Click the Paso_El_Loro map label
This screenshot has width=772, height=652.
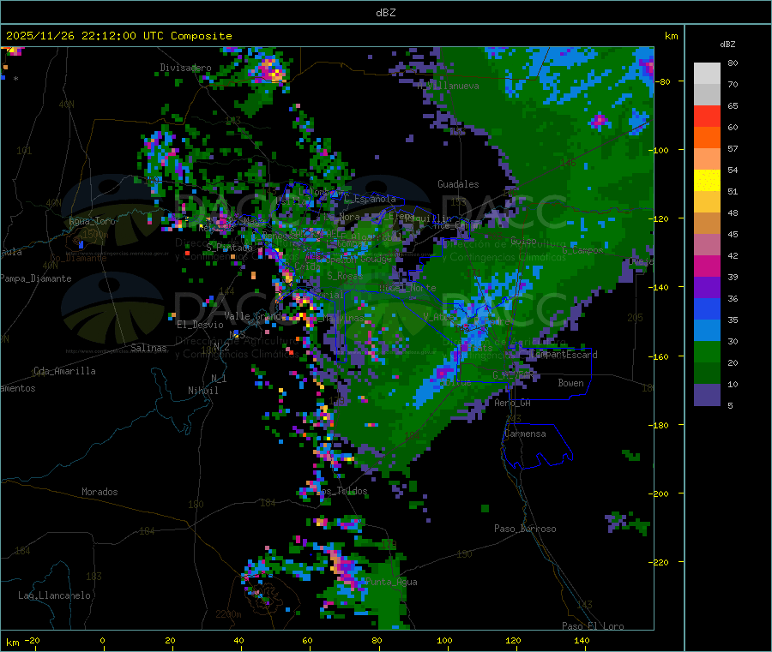pyautogui.click(x=593, y=626)
